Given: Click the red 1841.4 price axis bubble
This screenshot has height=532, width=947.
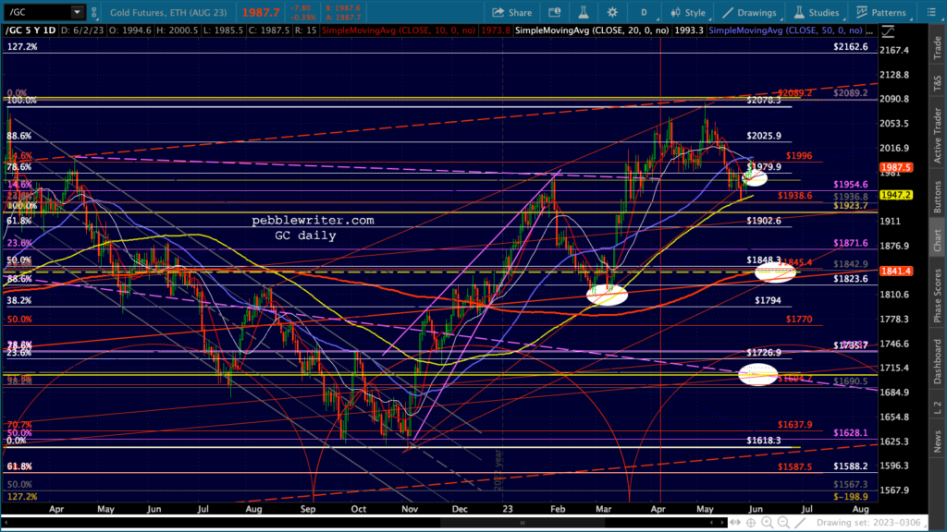Looking at the screenshot, I should (x=895, y=271).
